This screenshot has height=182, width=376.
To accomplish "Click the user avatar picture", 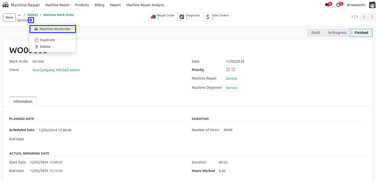I will pyautogui.click(x=372, y=5).
